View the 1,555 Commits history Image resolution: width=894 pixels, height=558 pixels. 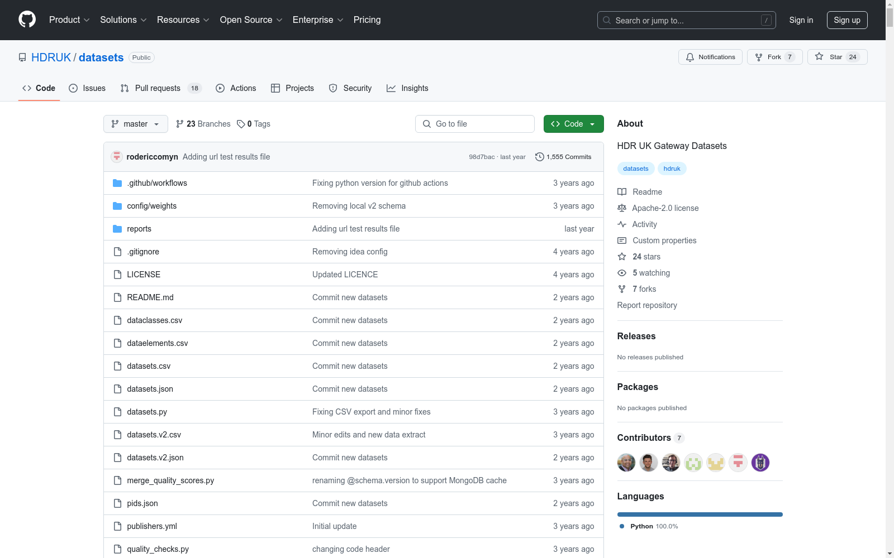(x=563, y=157)
